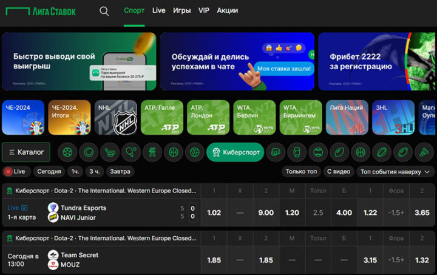Open the ATP. Галле tile
The image size is (437, 275).
(162, 117)
